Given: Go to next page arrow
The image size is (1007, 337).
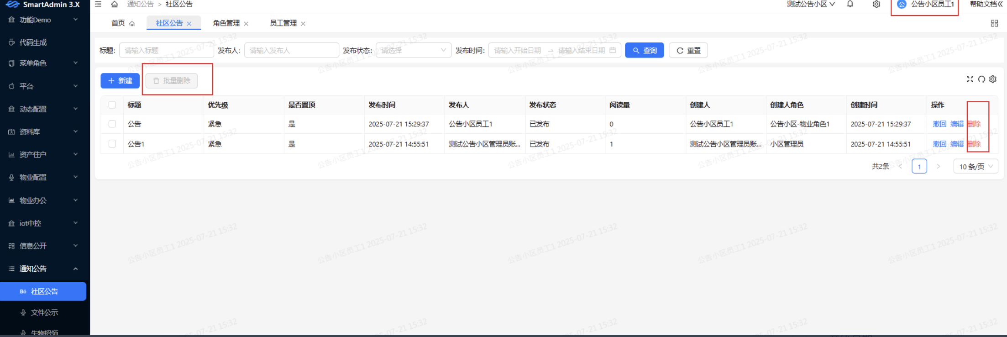Looking at the screenshot, I should (x=939, y=166).
